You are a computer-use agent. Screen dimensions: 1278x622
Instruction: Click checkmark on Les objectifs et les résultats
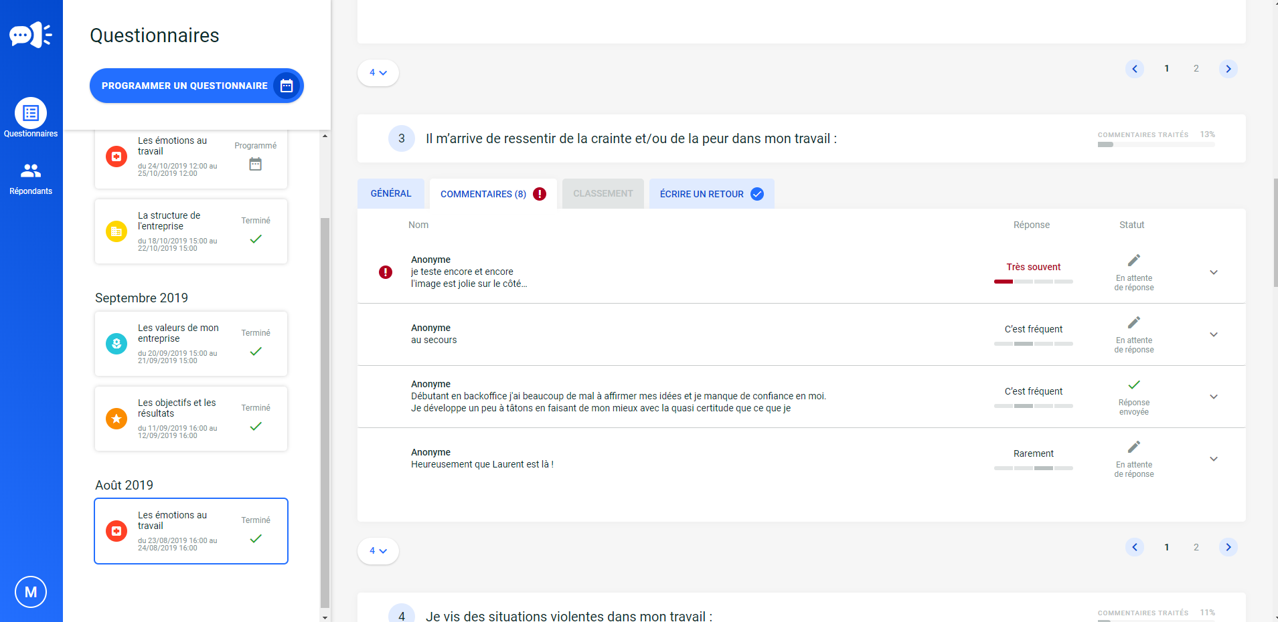[256, 426]
